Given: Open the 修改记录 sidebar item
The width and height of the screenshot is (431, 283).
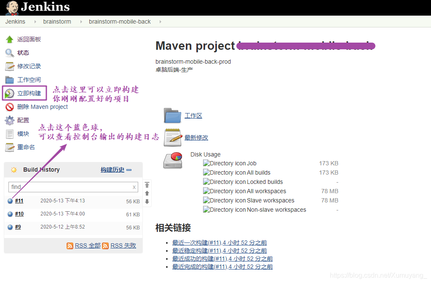Looking at the screenshot, I should 29,66.
